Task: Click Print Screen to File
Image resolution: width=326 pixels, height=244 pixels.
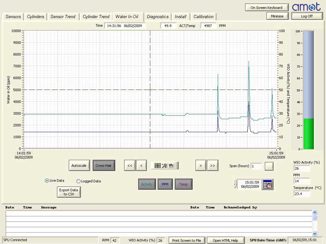Action: (187, 240)
